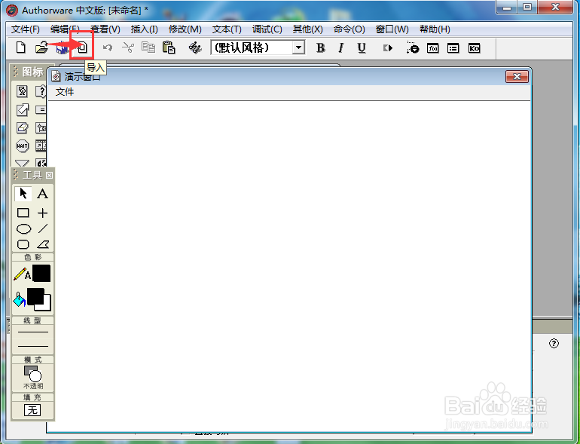This screenshot has width=580, height=444.
Task: Select the Calculation equals-sign icon in the 图标 palette
Action: [41, 109]
